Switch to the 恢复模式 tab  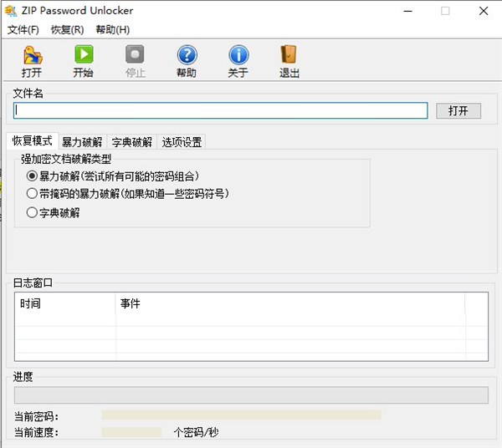[x=33, y=140]
